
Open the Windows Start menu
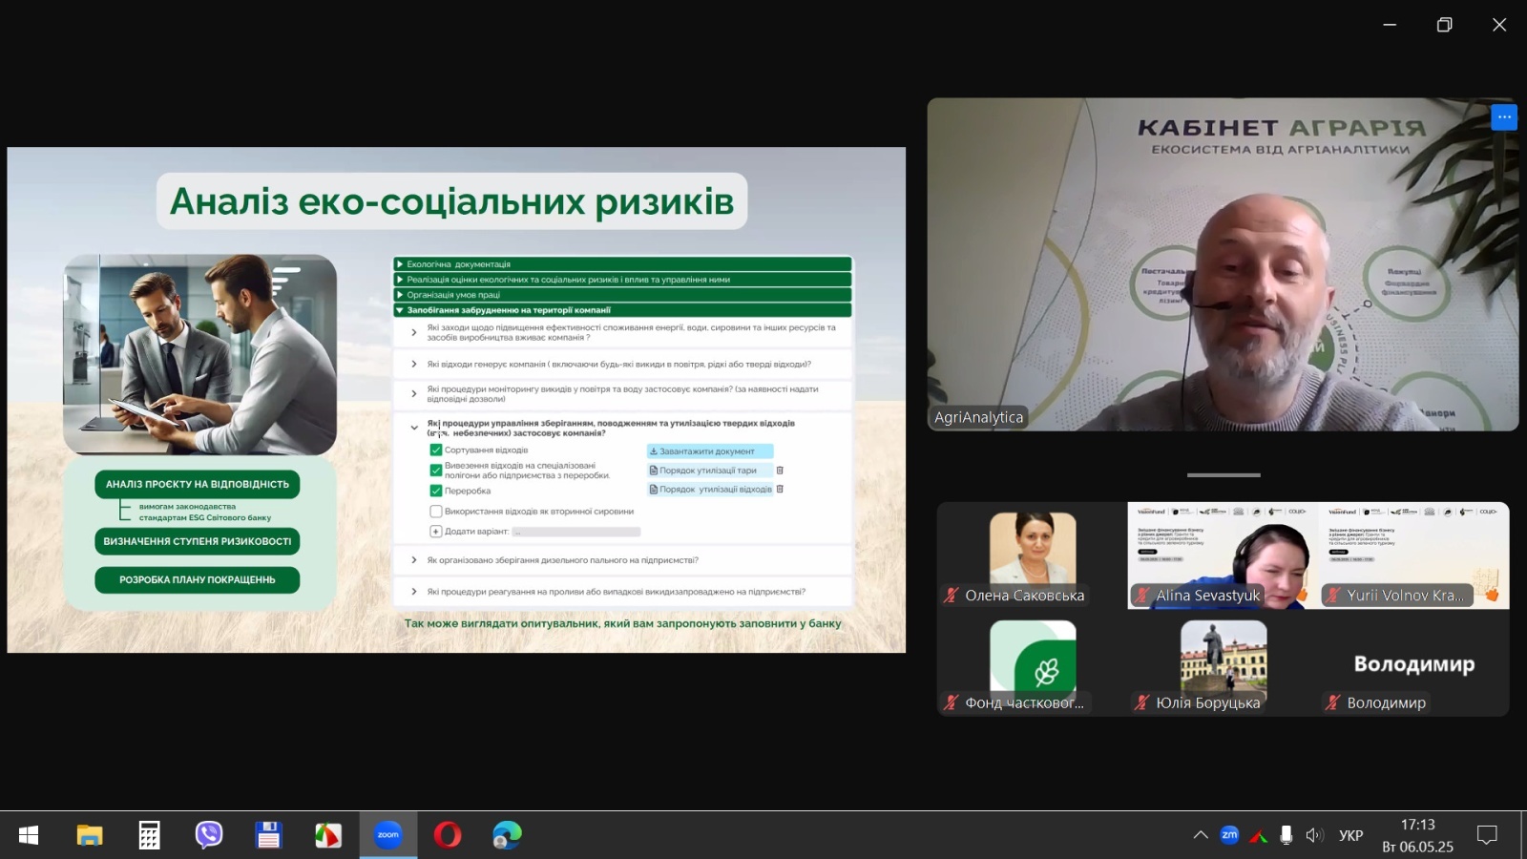(29, 835)
